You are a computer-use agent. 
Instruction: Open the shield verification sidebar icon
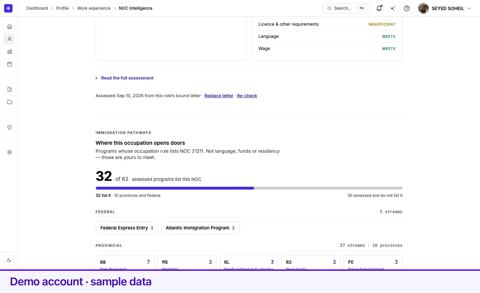[9, 127]
